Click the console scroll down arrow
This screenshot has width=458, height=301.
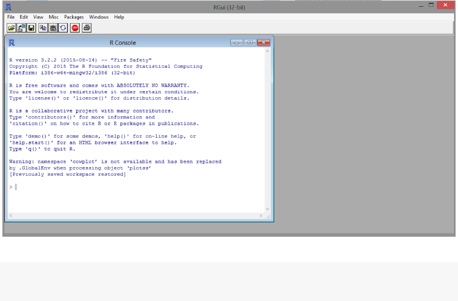(267, 209)
